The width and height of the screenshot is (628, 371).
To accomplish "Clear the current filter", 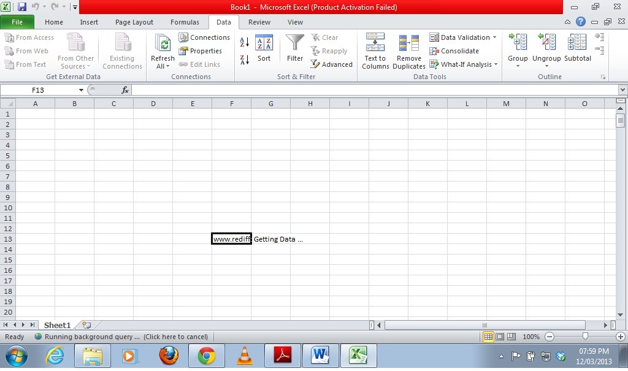I will coord(325,37).
